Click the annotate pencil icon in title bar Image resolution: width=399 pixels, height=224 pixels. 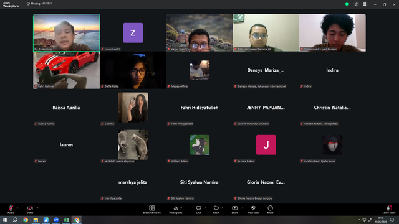pyautogui.click(x=356, y=4)
